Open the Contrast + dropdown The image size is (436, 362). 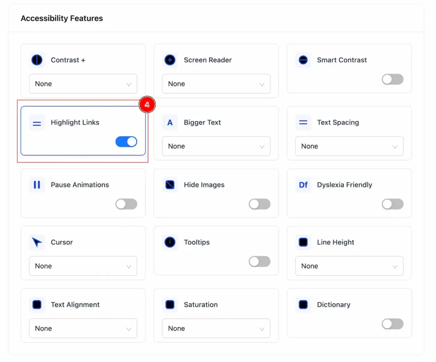[83, 84]
